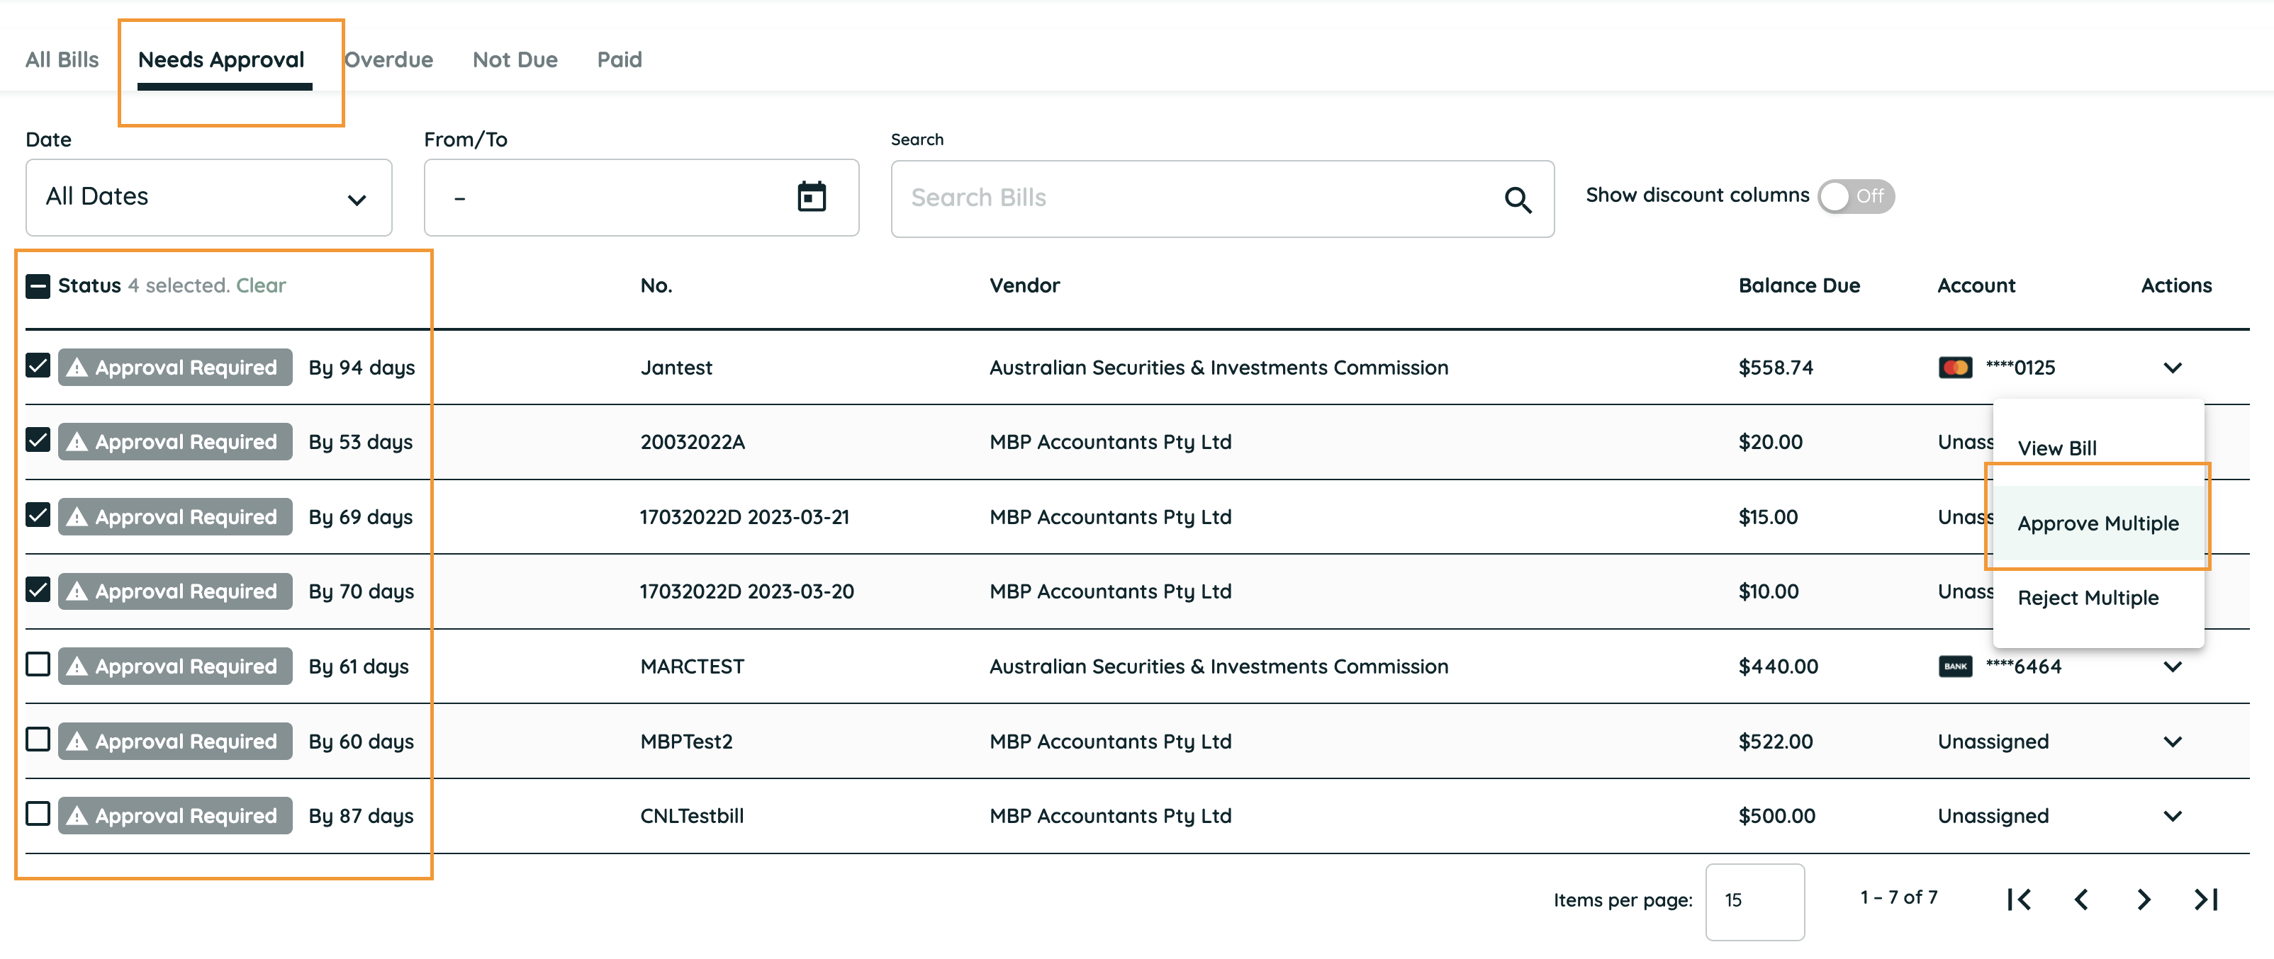Go to next page arrow
Image resolution: width=2274 pixels, height=959 pixels.
point(2144,899)
